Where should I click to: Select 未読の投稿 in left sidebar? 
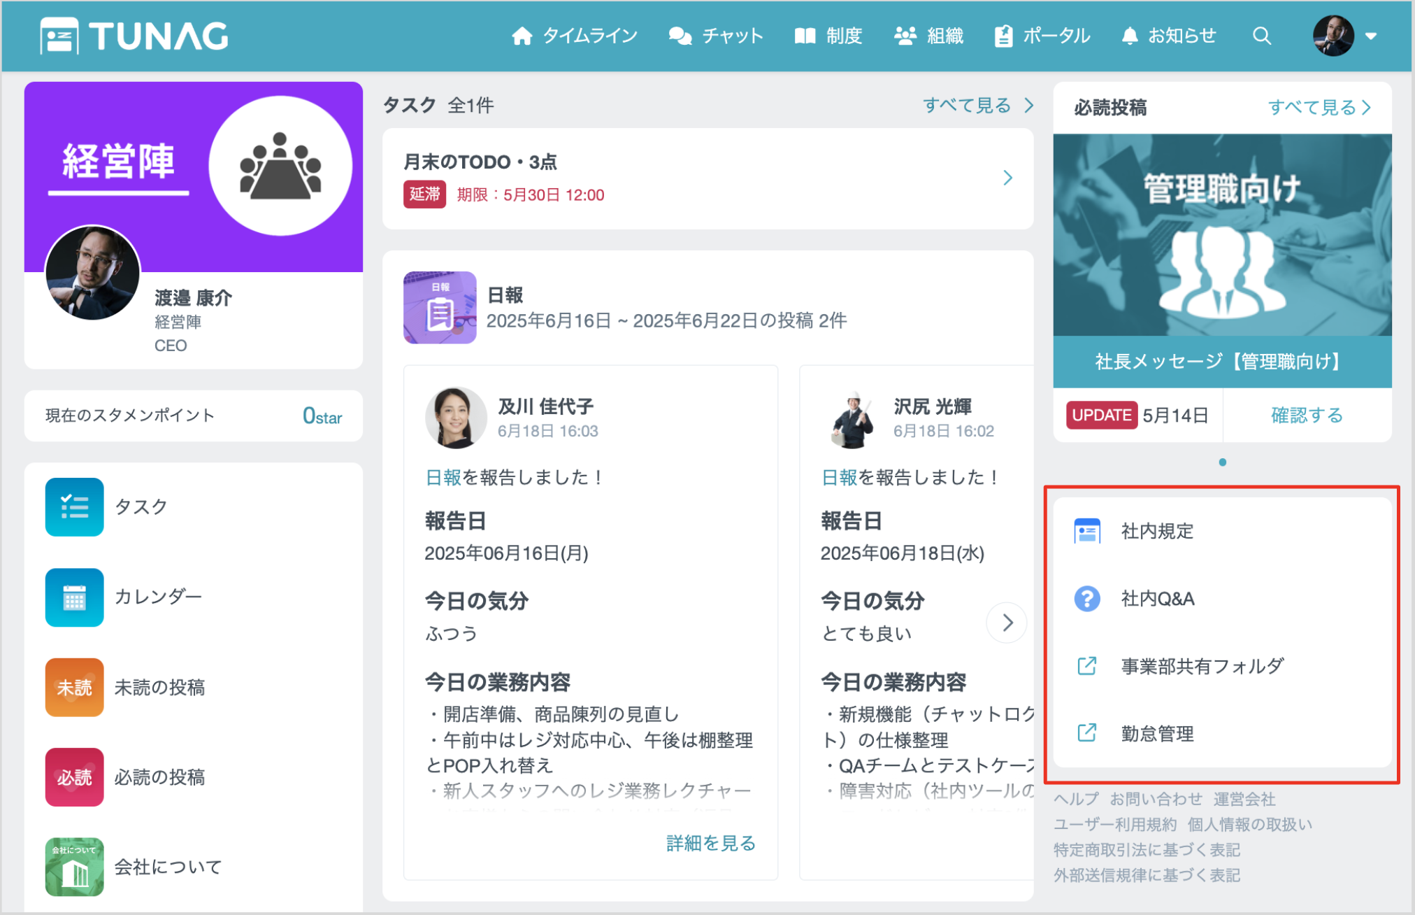pos(193,687)
